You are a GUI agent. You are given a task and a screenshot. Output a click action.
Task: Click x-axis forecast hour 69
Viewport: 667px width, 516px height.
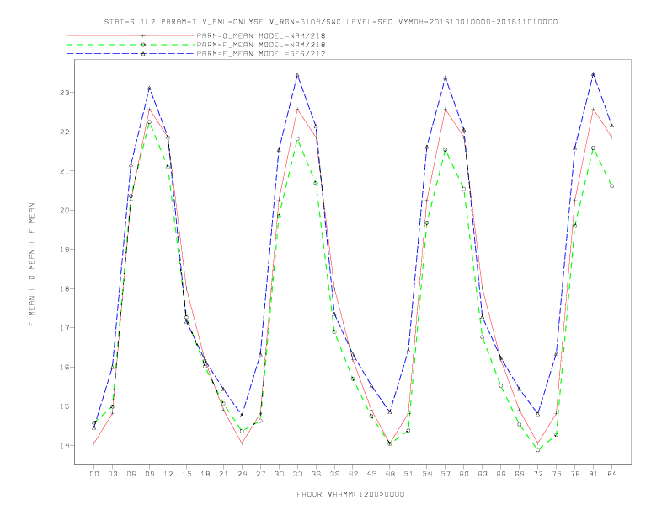(x=520, y=474)
